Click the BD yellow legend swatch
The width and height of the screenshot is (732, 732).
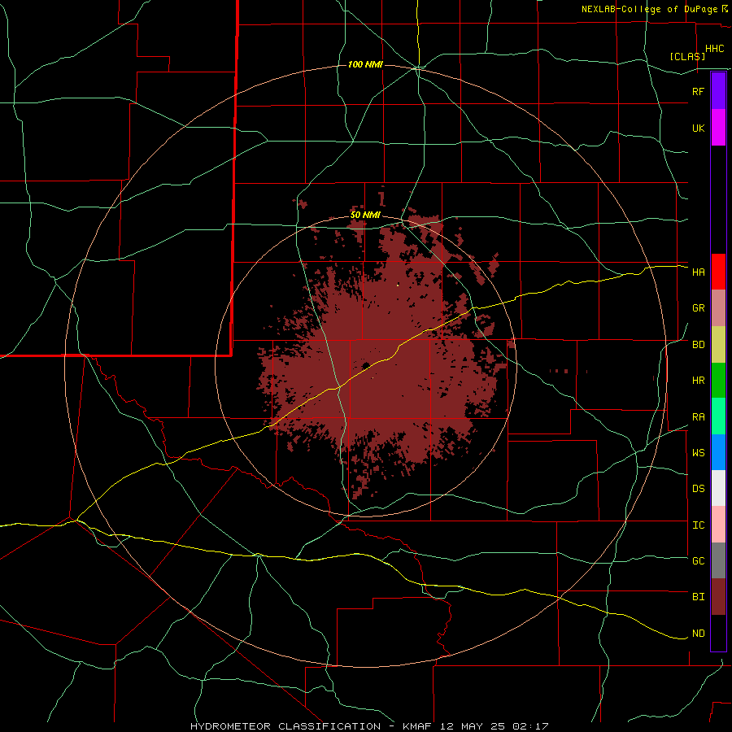(x=718, y=345)
